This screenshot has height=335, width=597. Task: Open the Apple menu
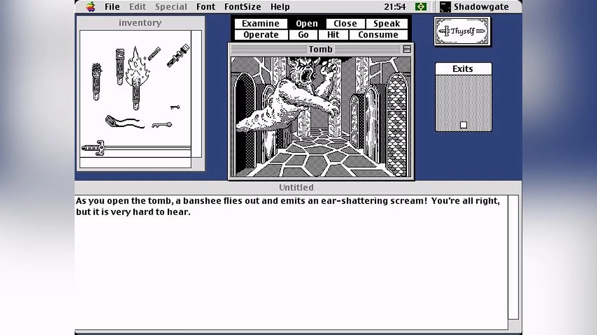(x=91, y=7)
